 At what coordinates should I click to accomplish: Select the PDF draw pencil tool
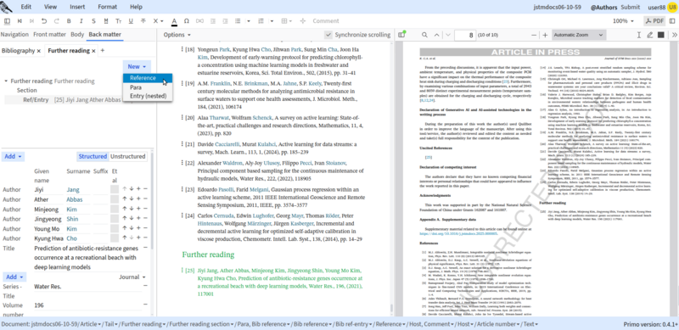649,35
